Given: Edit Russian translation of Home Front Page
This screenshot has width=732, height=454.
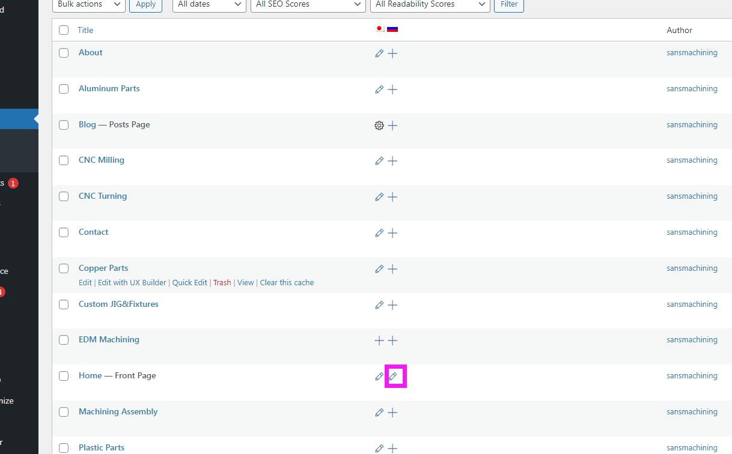Looking at the screenshot, I should (x=392, y=377).
